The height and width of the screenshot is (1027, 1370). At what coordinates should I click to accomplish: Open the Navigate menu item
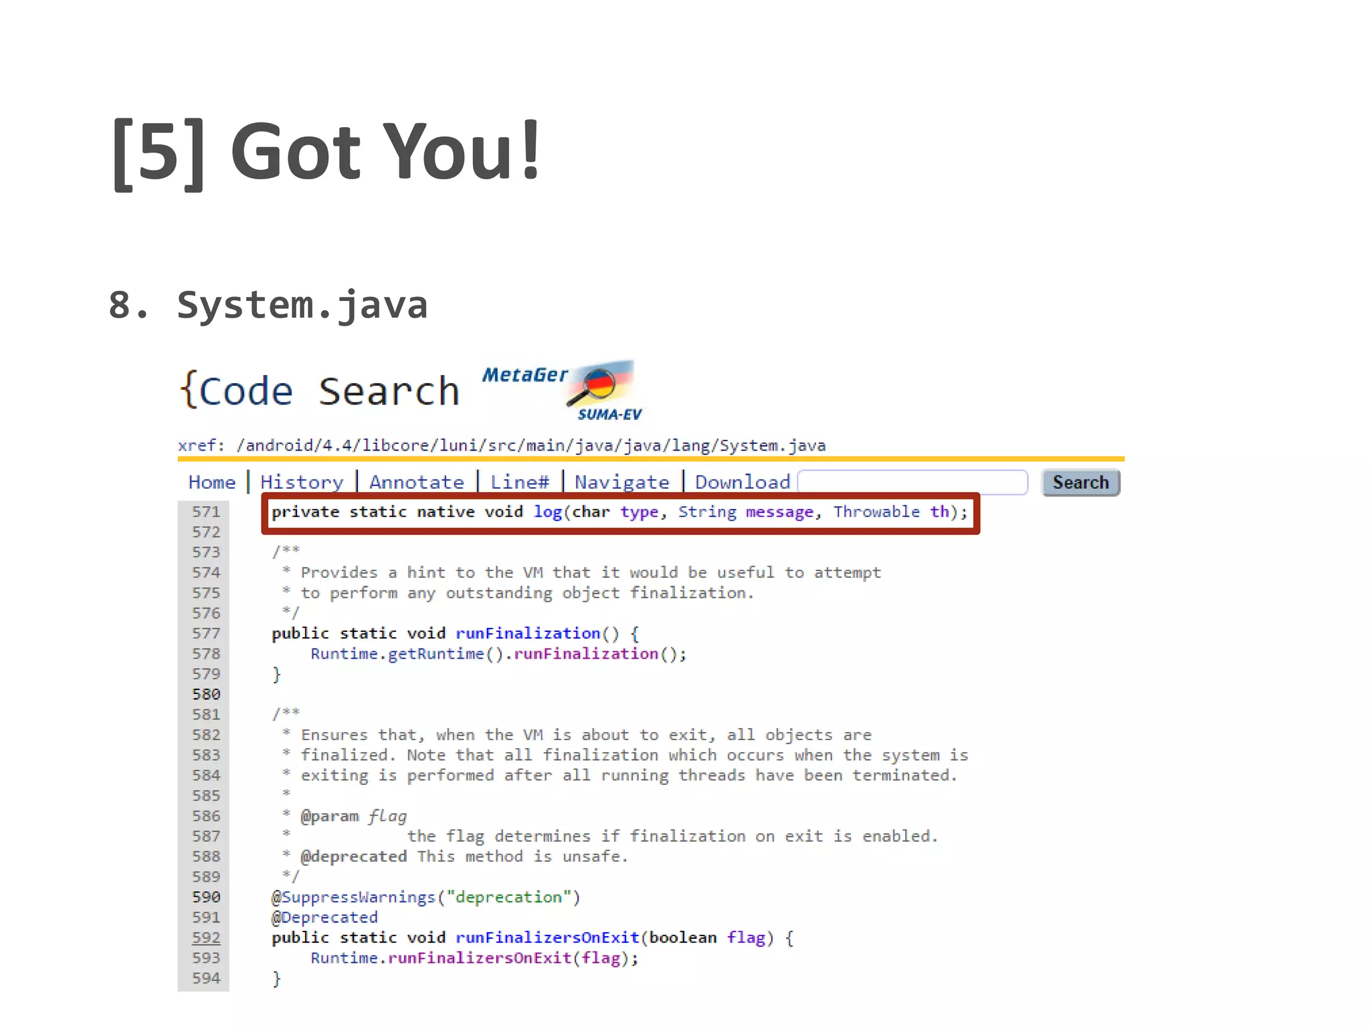pyautogui.click(x=622, y=482)
